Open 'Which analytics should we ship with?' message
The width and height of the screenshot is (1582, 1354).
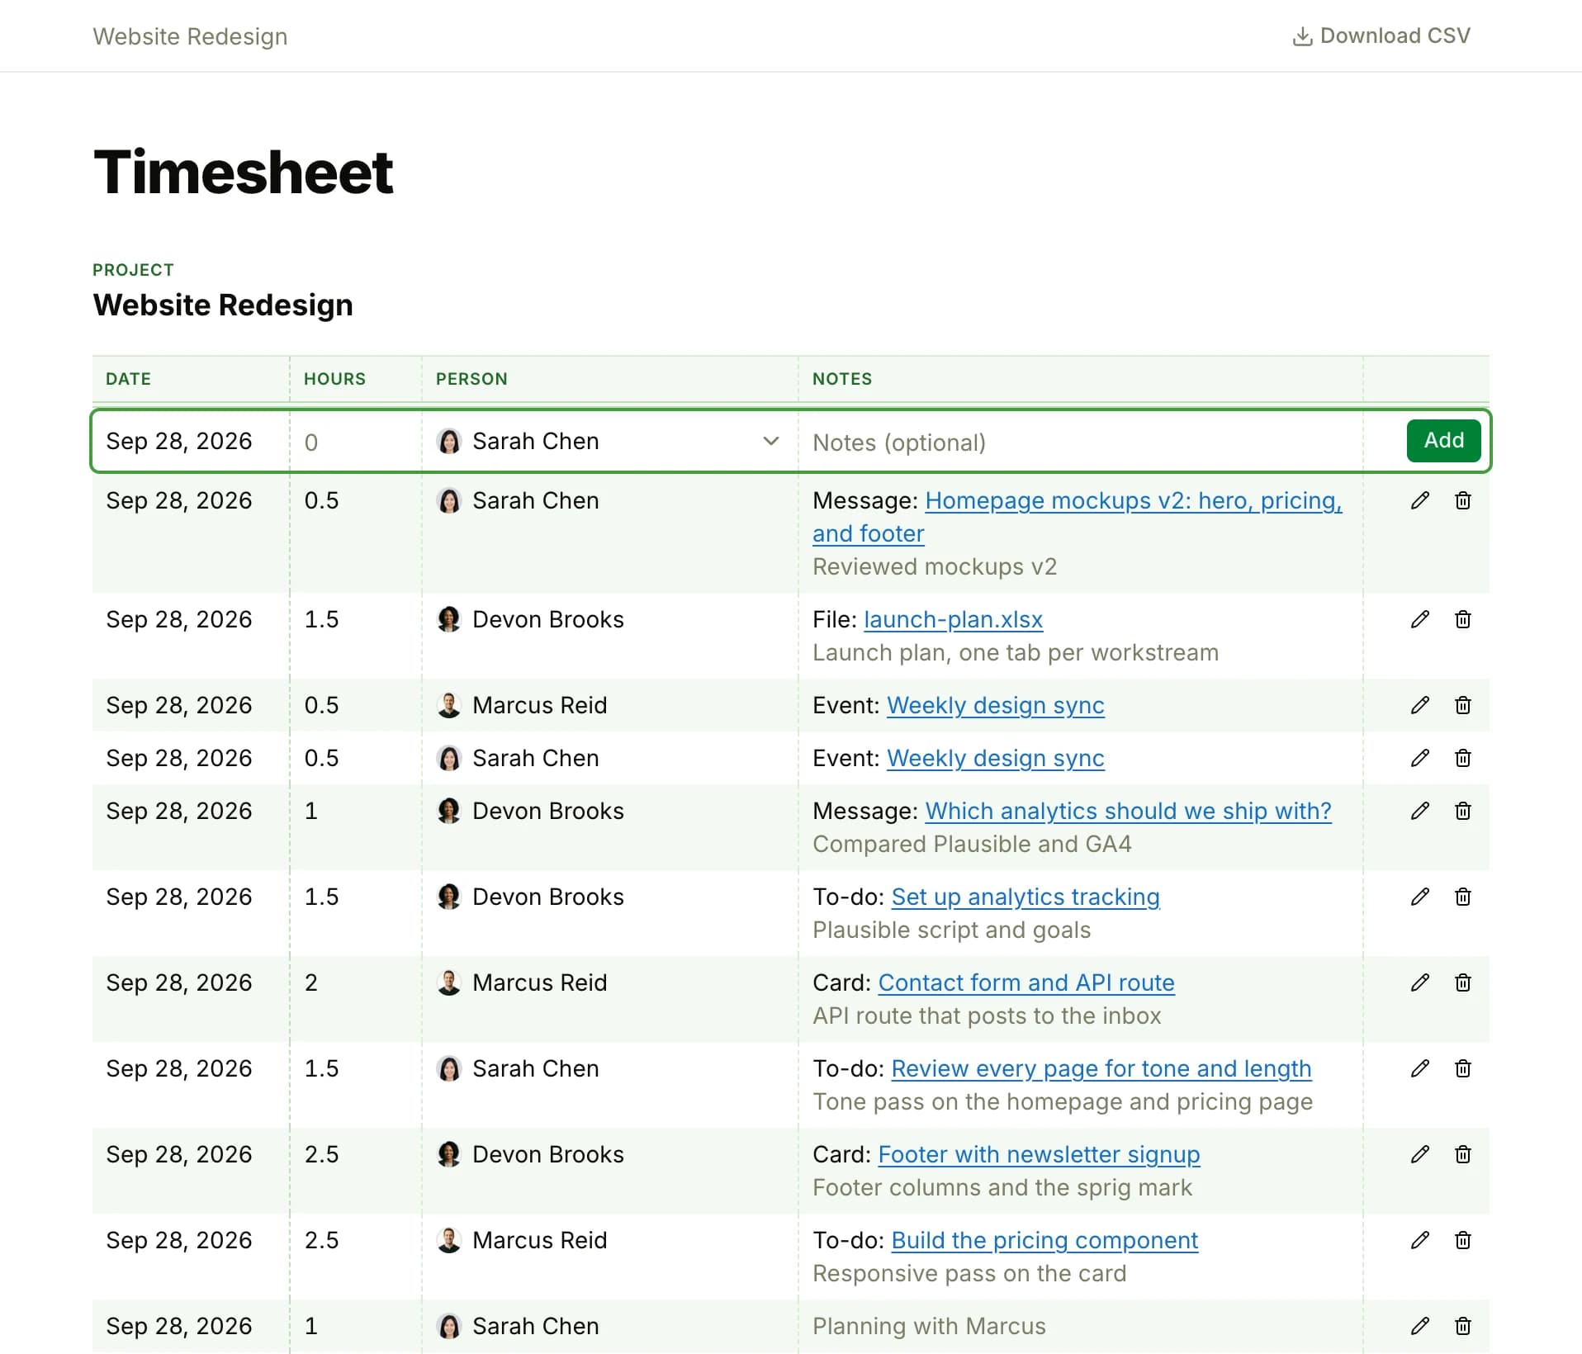point(1128,811)
